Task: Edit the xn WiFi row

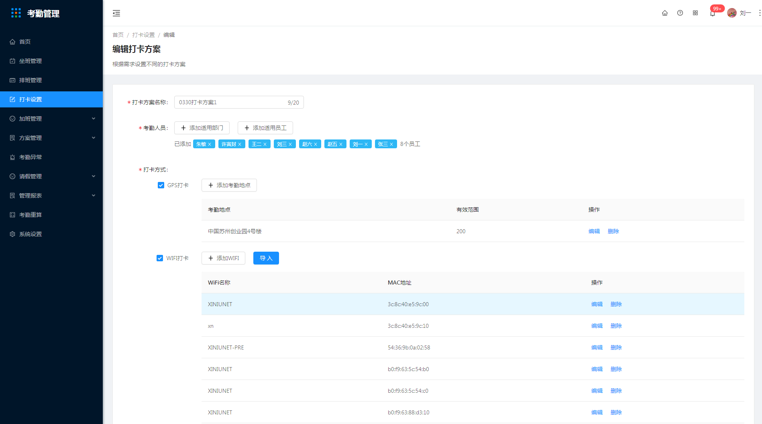Action: [597, 326]
